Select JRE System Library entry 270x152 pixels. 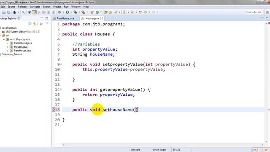(23, 32)
